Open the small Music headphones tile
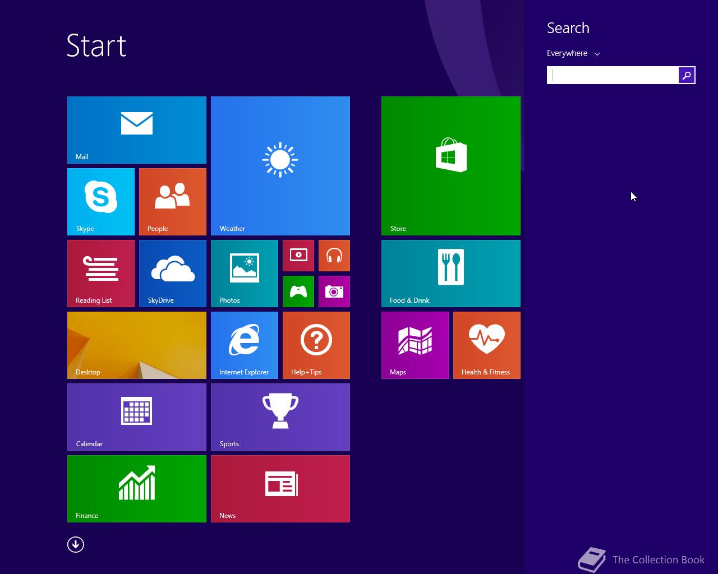Image resolution: width=718 pixels, height=574 pixels. [x=334, y=256]
